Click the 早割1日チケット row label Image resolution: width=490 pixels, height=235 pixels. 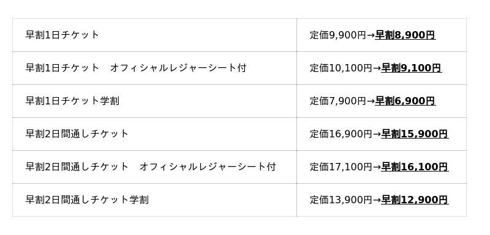[x=62, y=35]
